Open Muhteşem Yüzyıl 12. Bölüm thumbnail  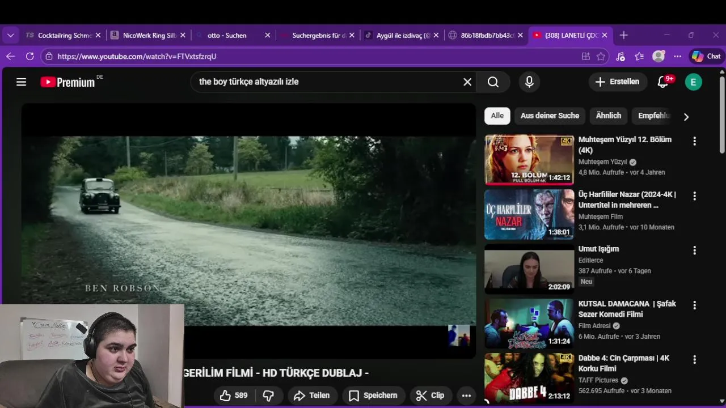[529, 160]
